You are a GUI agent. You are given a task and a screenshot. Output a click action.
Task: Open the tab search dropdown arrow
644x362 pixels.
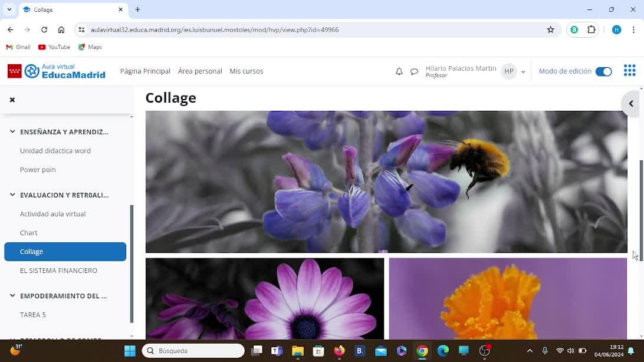click(x=9, y=9)
